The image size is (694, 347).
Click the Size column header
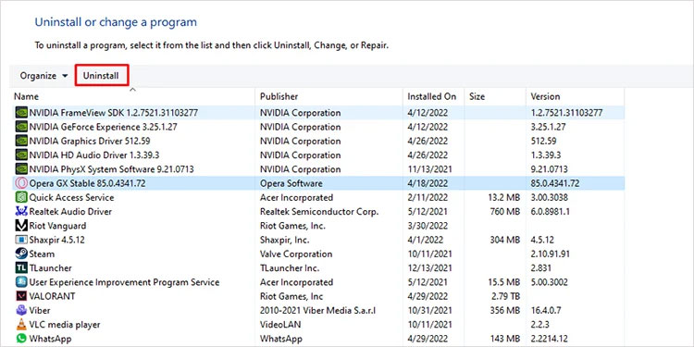click(495, 96)
